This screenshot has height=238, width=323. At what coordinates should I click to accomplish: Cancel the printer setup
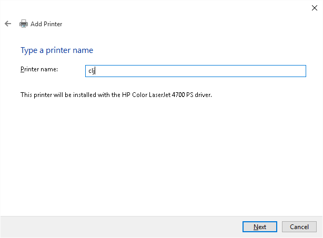click(x=299, y=226)
